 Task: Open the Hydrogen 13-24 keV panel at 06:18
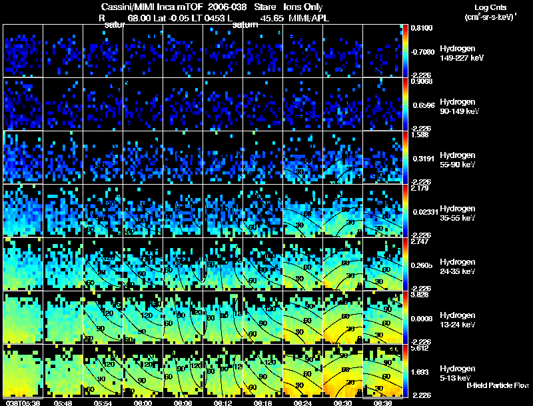click(x=263, y=317)
